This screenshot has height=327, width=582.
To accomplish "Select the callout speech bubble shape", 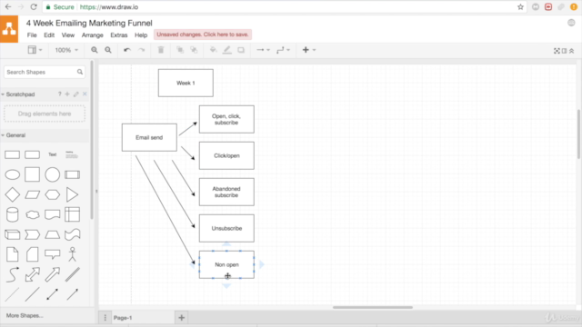I will (53, 254).
